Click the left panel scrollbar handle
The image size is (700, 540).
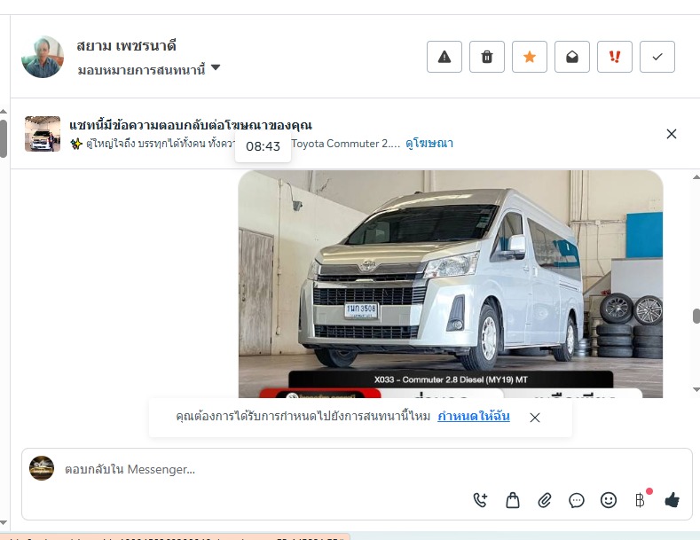click(4, 138)
